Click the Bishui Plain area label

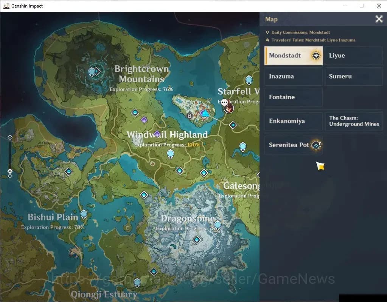tap(53, 217)
